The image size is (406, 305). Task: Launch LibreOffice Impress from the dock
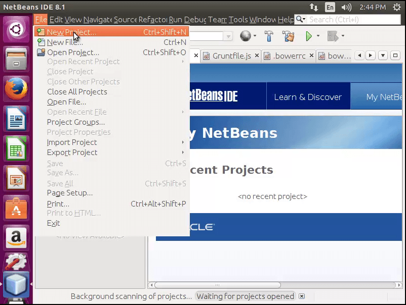[x=16, y=178]
